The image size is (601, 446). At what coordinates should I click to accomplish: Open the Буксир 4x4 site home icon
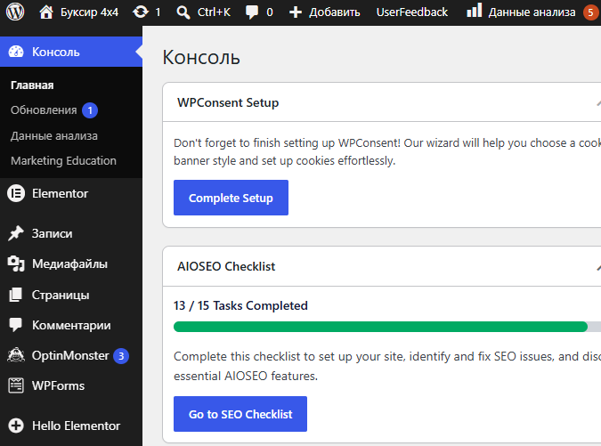46,12
